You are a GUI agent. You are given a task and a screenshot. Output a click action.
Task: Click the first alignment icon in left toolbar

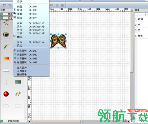4,5
